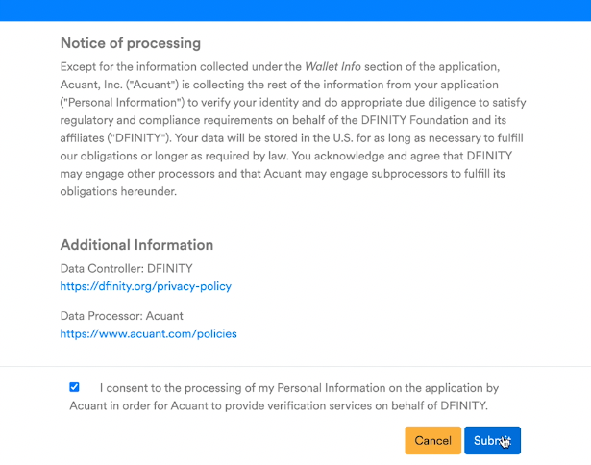Click the divider line above the consent checkbox
The width and height of the screenshot is (591, 465).
296,366
